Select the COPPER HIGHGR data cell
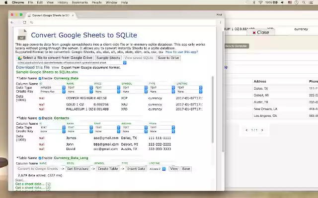The height and width of the screenshot is (198, 318). coord(79,98)
